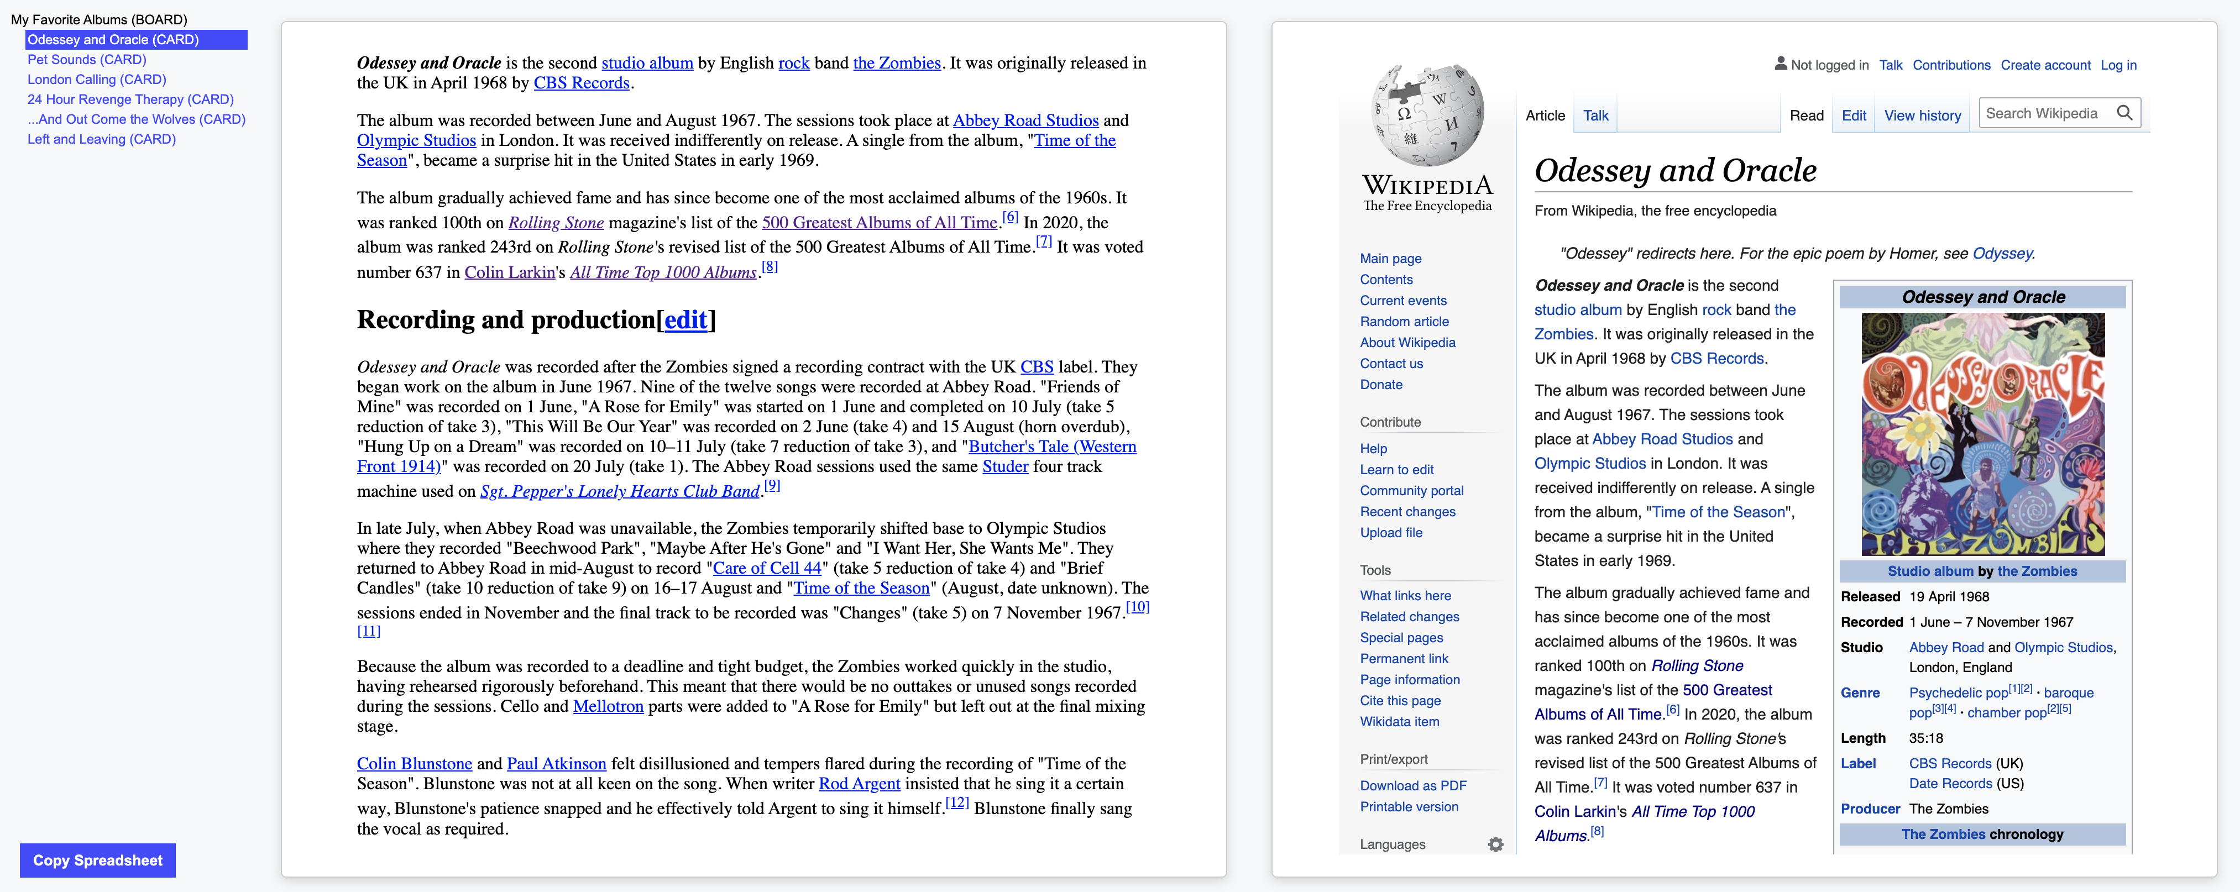Click Create account
2240x892 pixels.
(2044, 65)
